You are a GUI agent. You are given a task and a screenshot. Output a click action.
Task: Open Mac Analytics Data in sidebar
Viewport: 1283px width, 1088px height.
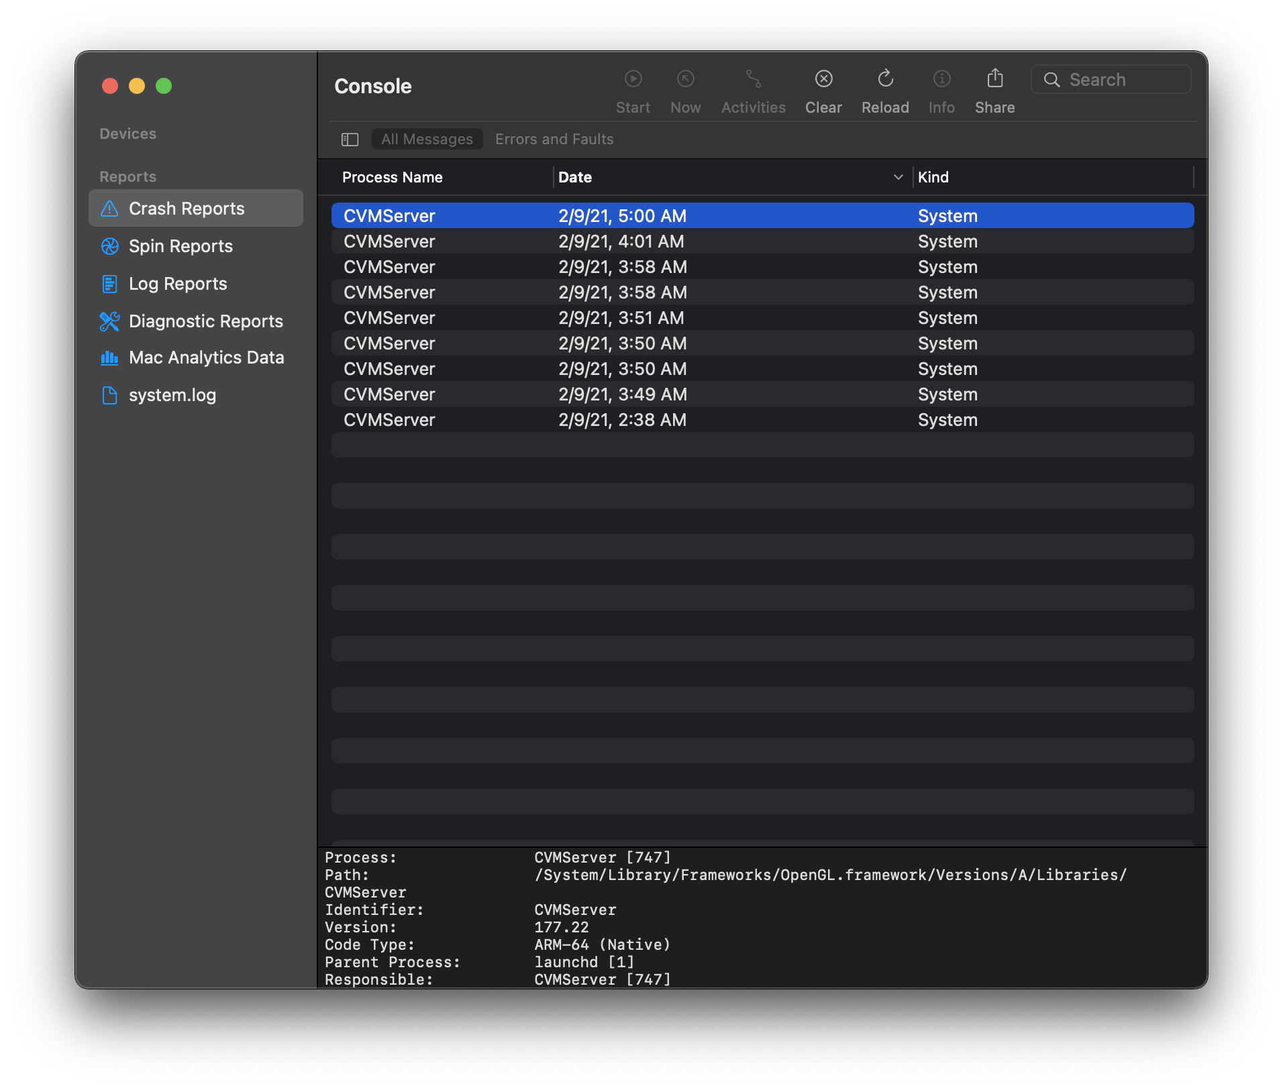tap(196, 358)
